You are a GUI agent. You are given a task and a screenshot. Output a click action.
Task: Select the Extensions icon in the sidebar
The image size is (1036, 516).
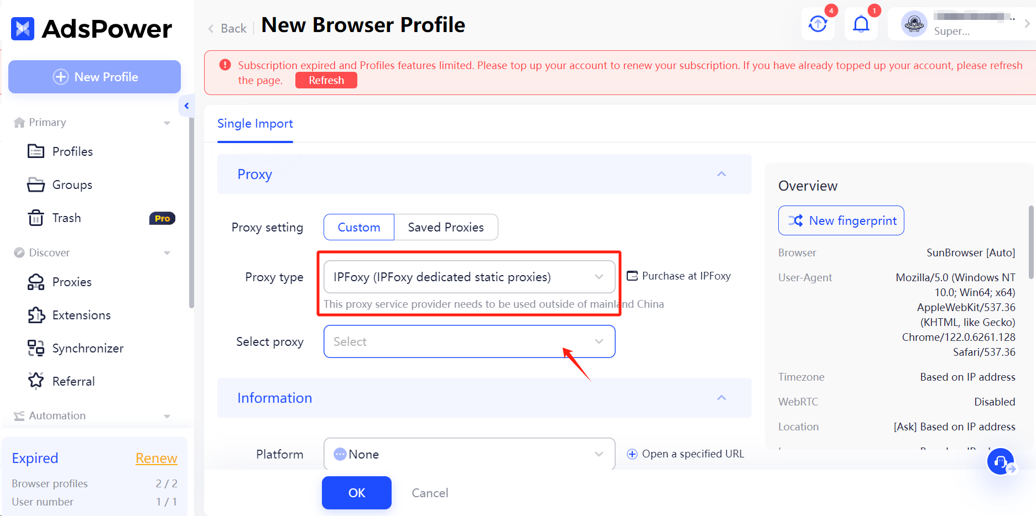(x=35, y=315)
